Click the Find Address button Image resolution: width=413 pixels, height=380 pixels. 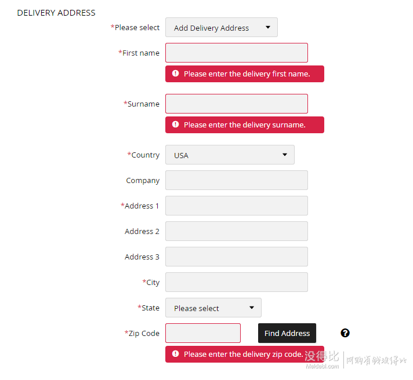pos(287,333)
